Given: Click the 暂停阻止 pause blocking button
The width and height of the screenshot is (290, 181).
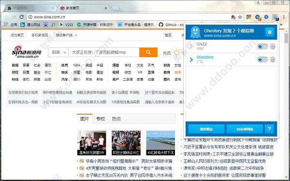Looking at the screenshot, I should click(x=206, y=129).
